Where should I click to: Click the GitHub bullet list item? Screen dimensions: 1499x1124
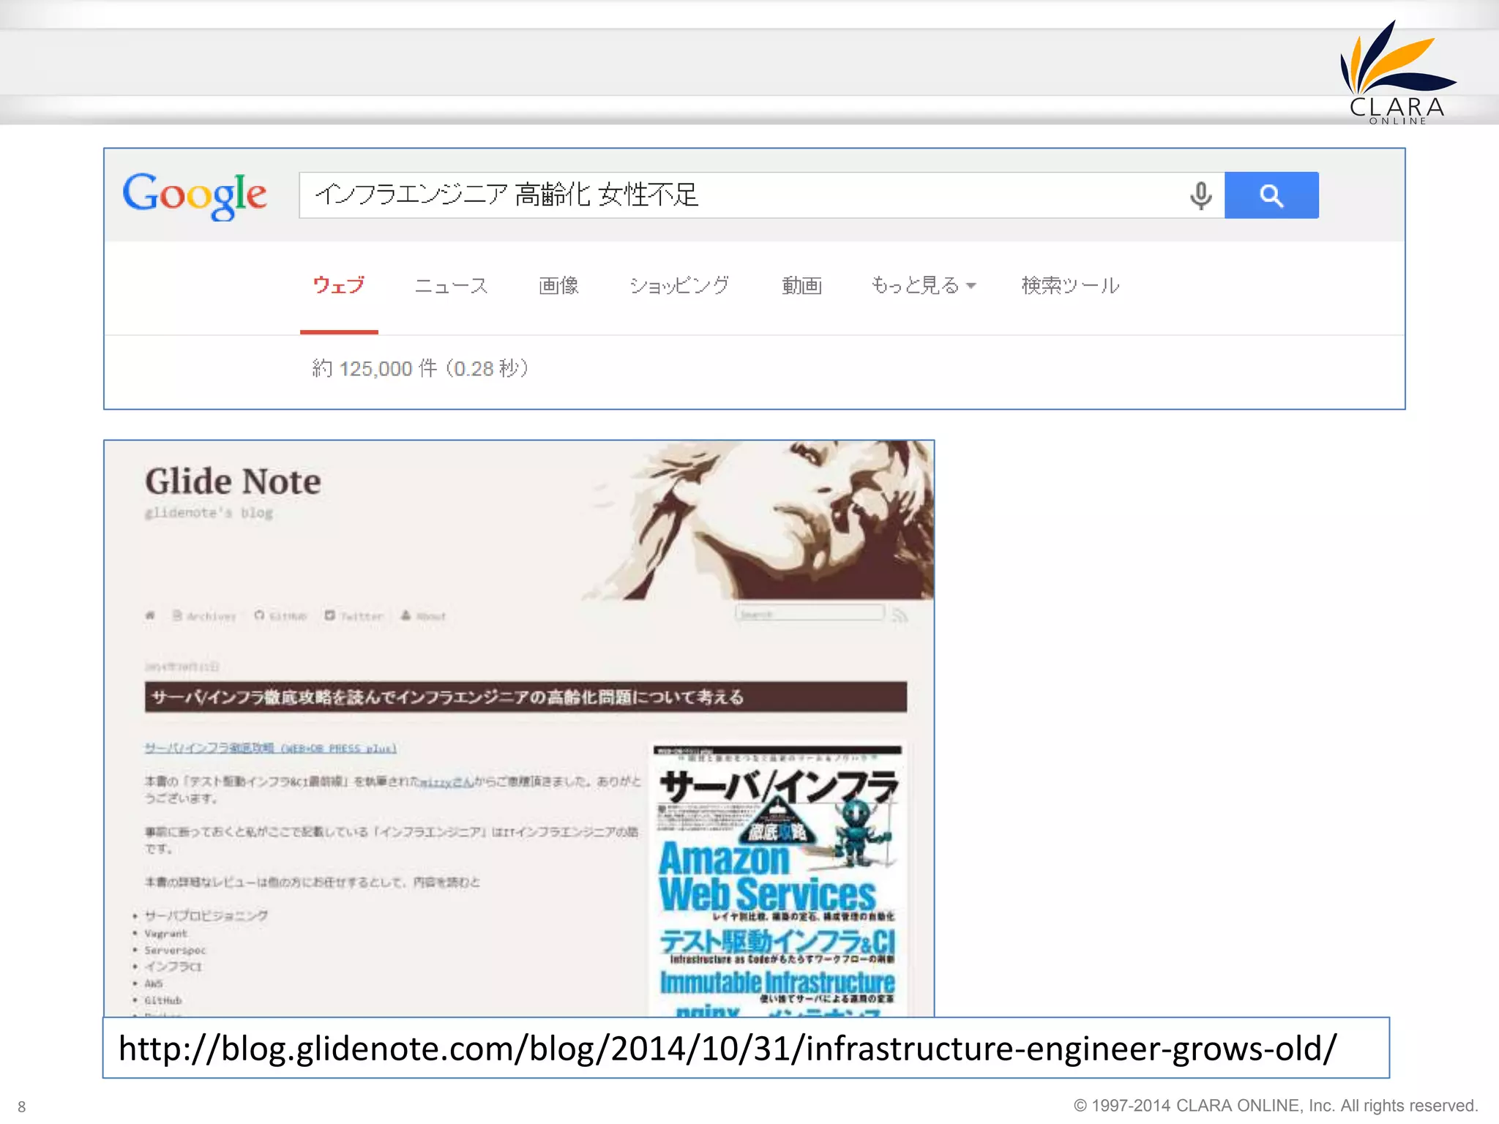[x=163, y=1000]
